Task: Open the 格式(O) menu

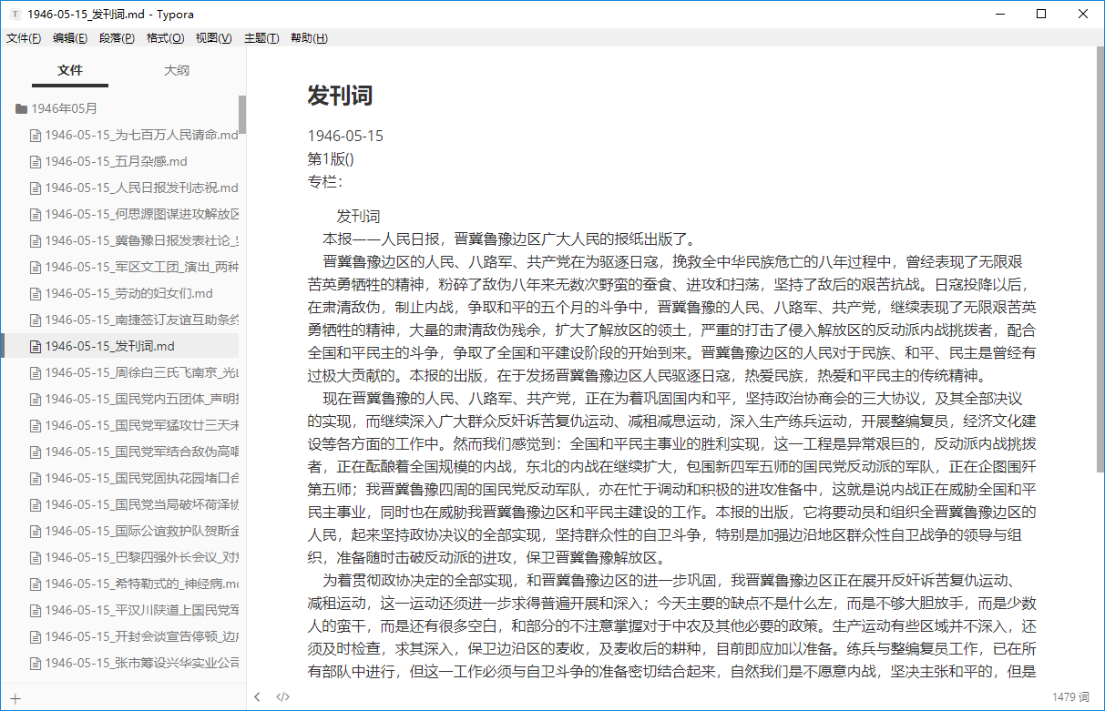Action: click(165, 38)
